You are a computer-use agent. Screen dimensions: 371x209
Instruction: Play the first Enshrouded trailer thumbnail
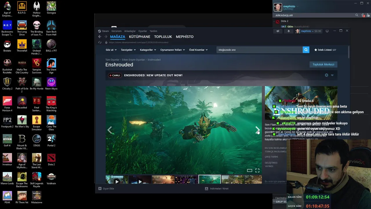pos(117,179)
